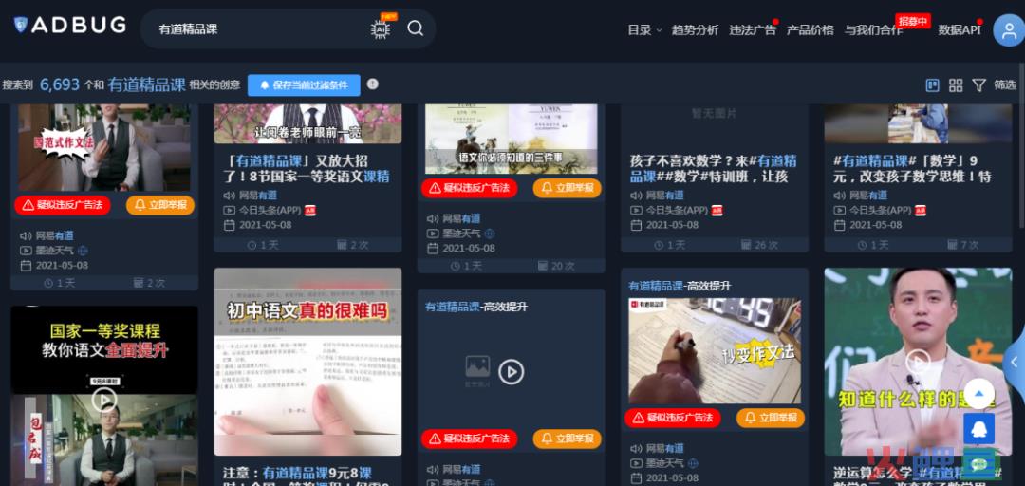
Task: Click the globe icon next to 墨迹天气 under 语文你必须知道
Action: pyautogui.click(x=490, y=234)
